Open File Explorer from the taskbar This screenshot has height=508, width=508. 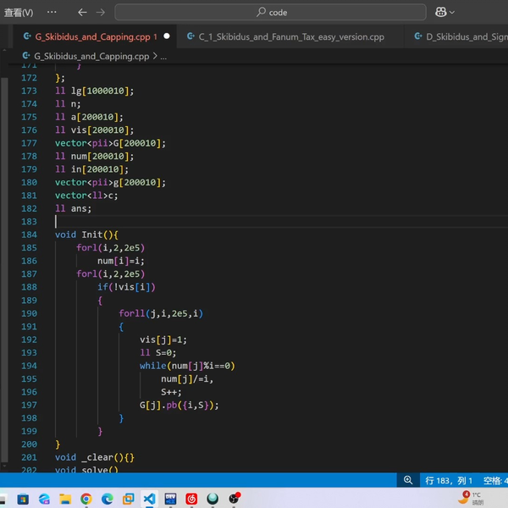tap(65, 499)
